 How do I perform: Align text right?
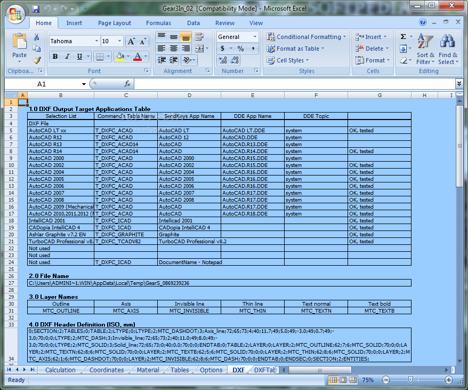pyautogui.click(x=185, y=49)
